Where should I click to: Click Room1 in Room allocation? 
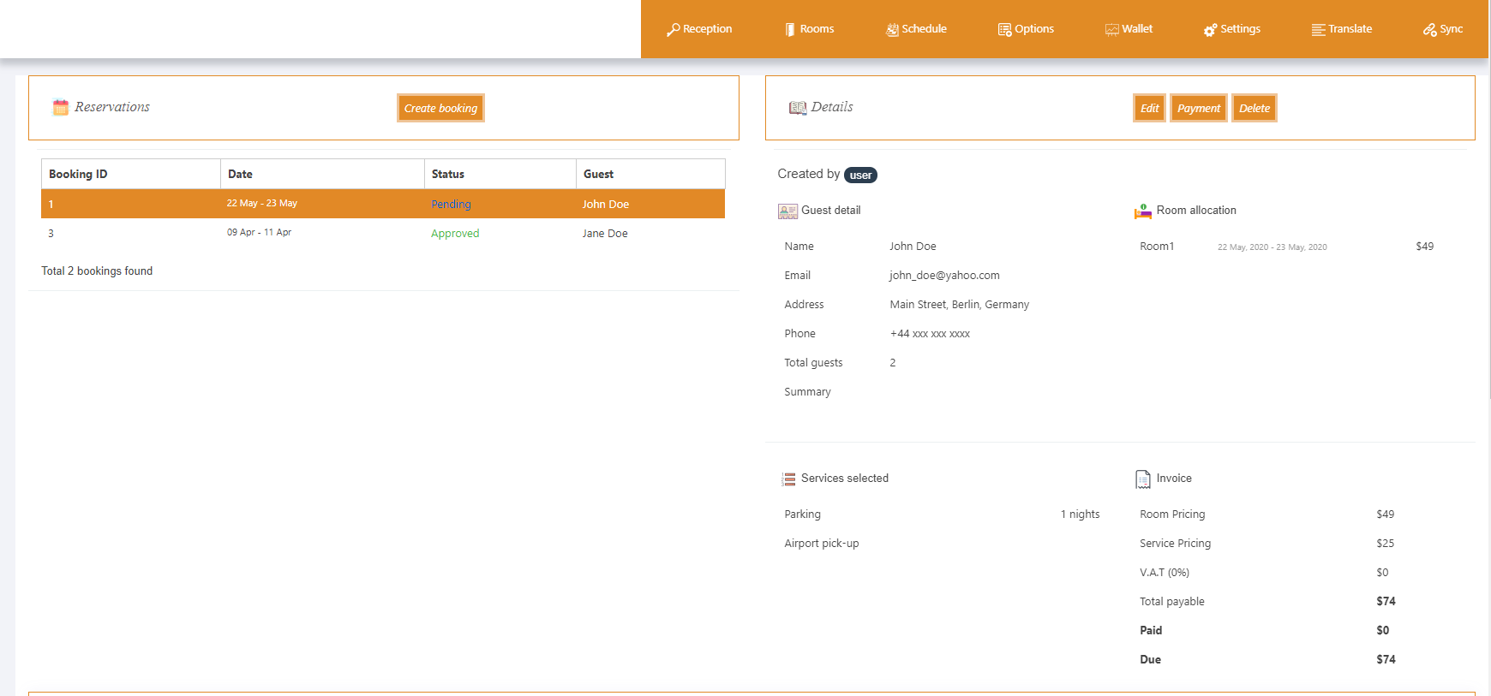pyautogui.click(x=1157, y=247)
